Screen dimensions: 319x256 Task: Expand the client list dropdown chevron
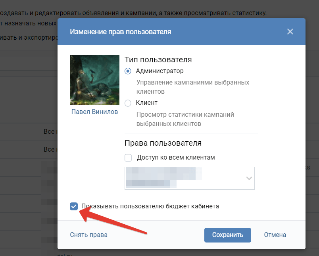pos(249,178)
